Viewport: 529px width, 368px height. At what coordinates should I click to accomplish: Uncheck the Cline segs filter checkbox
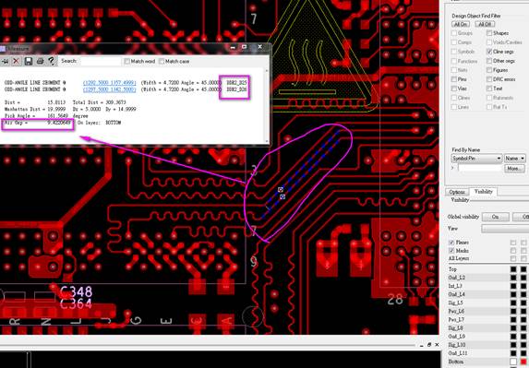click(x=489, y=52)
